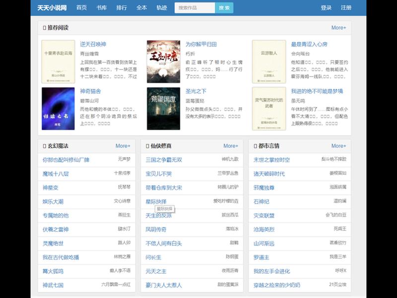Click author name 无声梦
Image resolution: width=397 pixels, height=298 pixels.
[x=124, y=159]
